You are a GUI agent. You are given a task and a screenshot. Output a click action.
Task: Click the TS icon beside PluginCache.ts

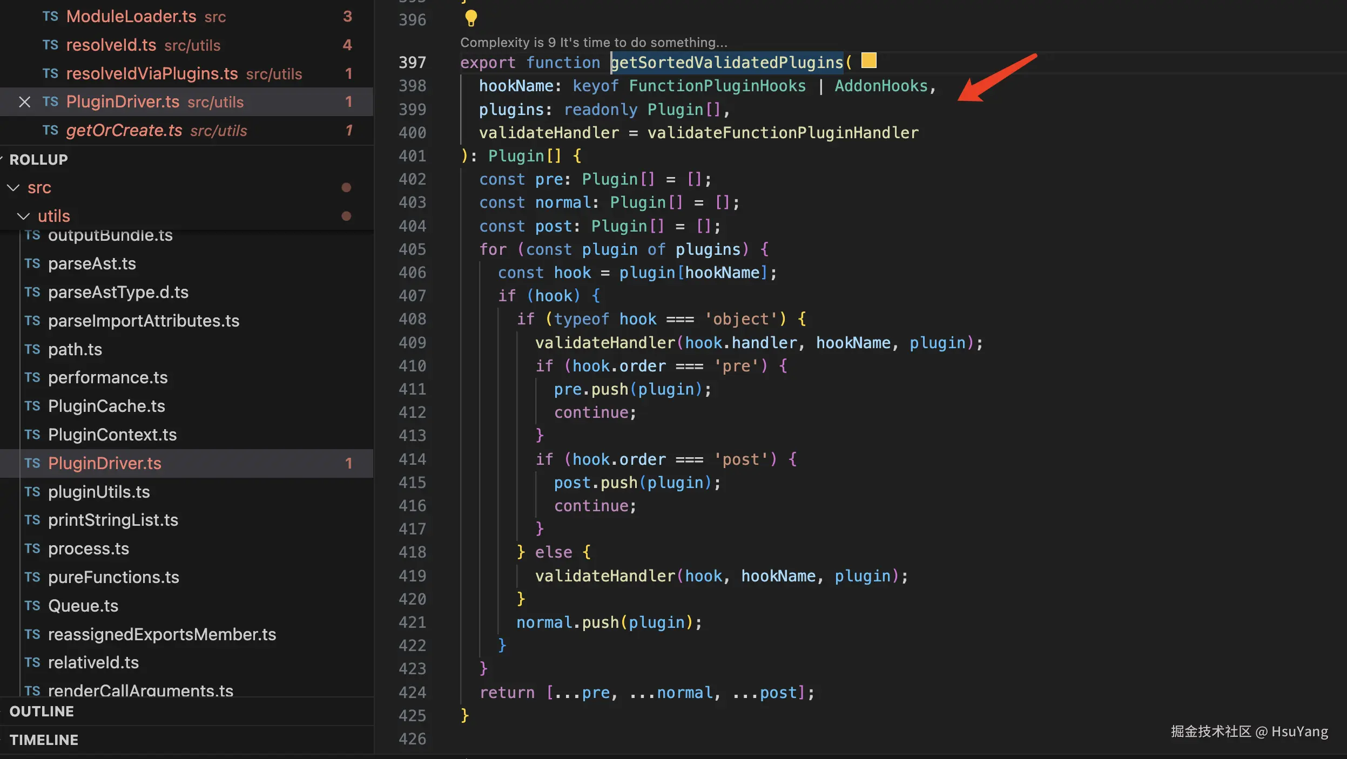click(32, 406)
